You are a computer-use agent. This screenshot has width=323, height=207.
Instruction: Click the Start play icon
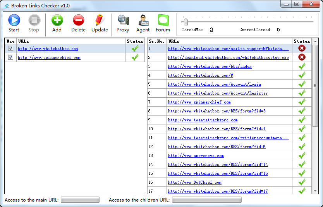[14, 20]
